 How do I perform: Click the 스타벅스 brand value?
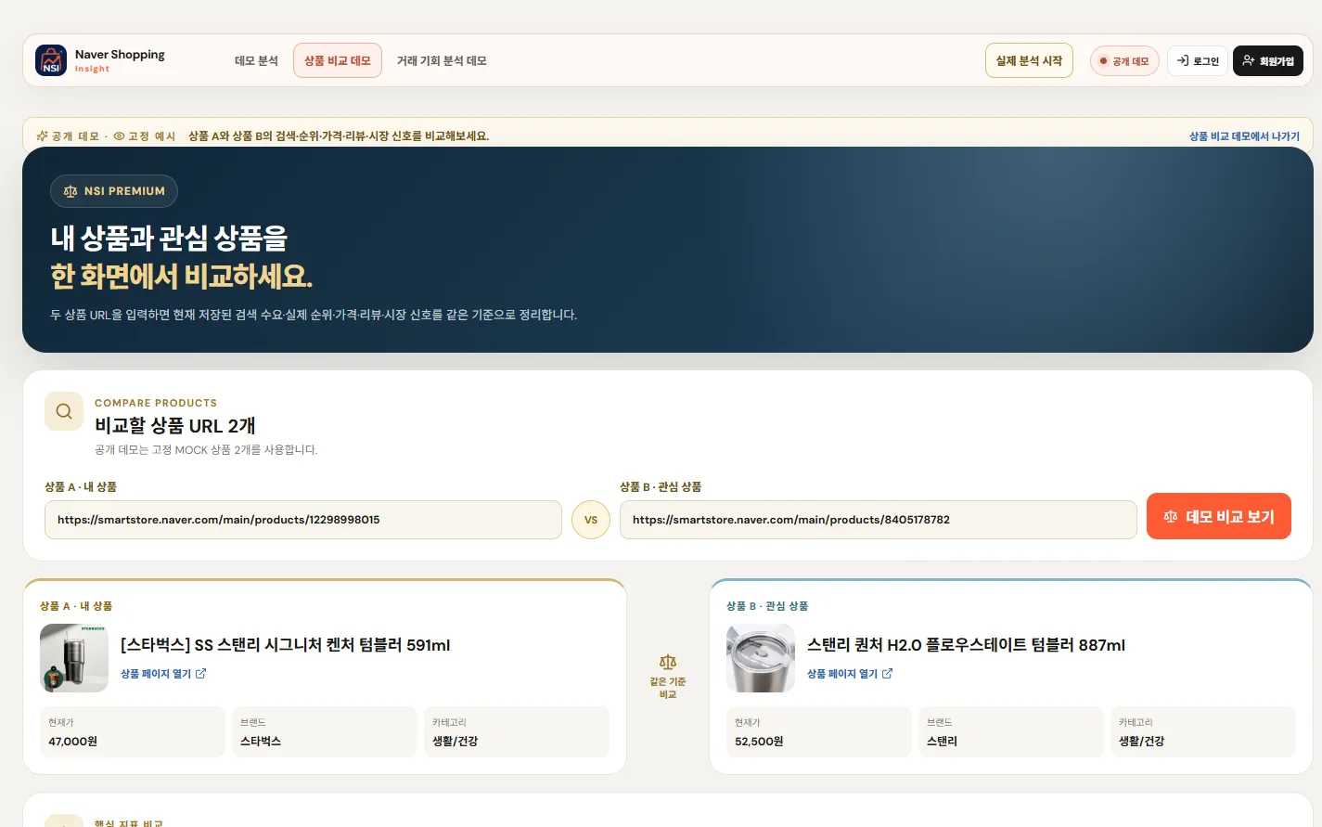(x=261, y=742)
